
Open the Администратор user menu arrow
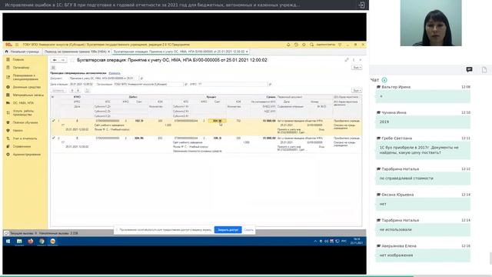(x=340, y=45)
